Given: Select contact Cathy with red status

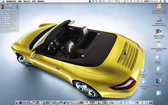Looking at the screenshot, I should click(x=10, y=8).
